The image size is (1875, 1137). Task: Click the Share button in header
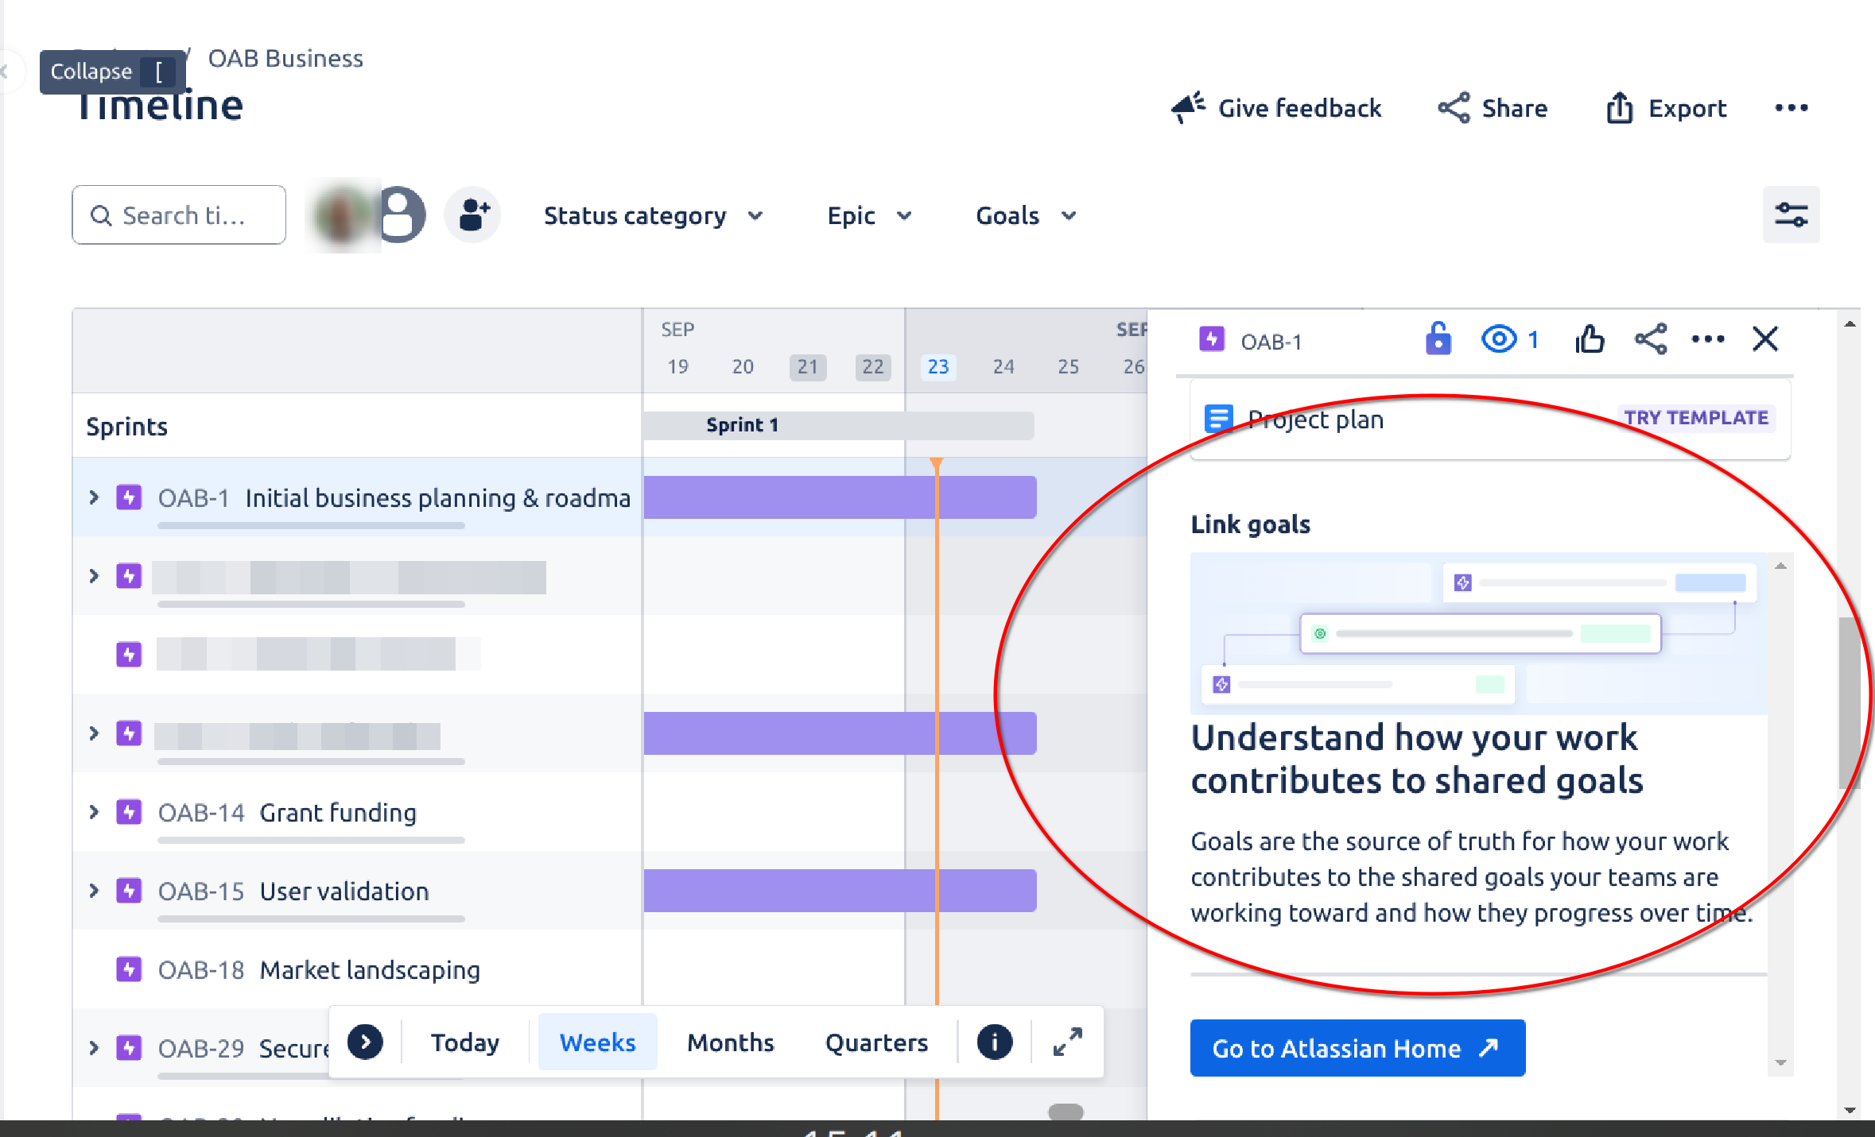pyautogui.click(x=1493, y=108)
